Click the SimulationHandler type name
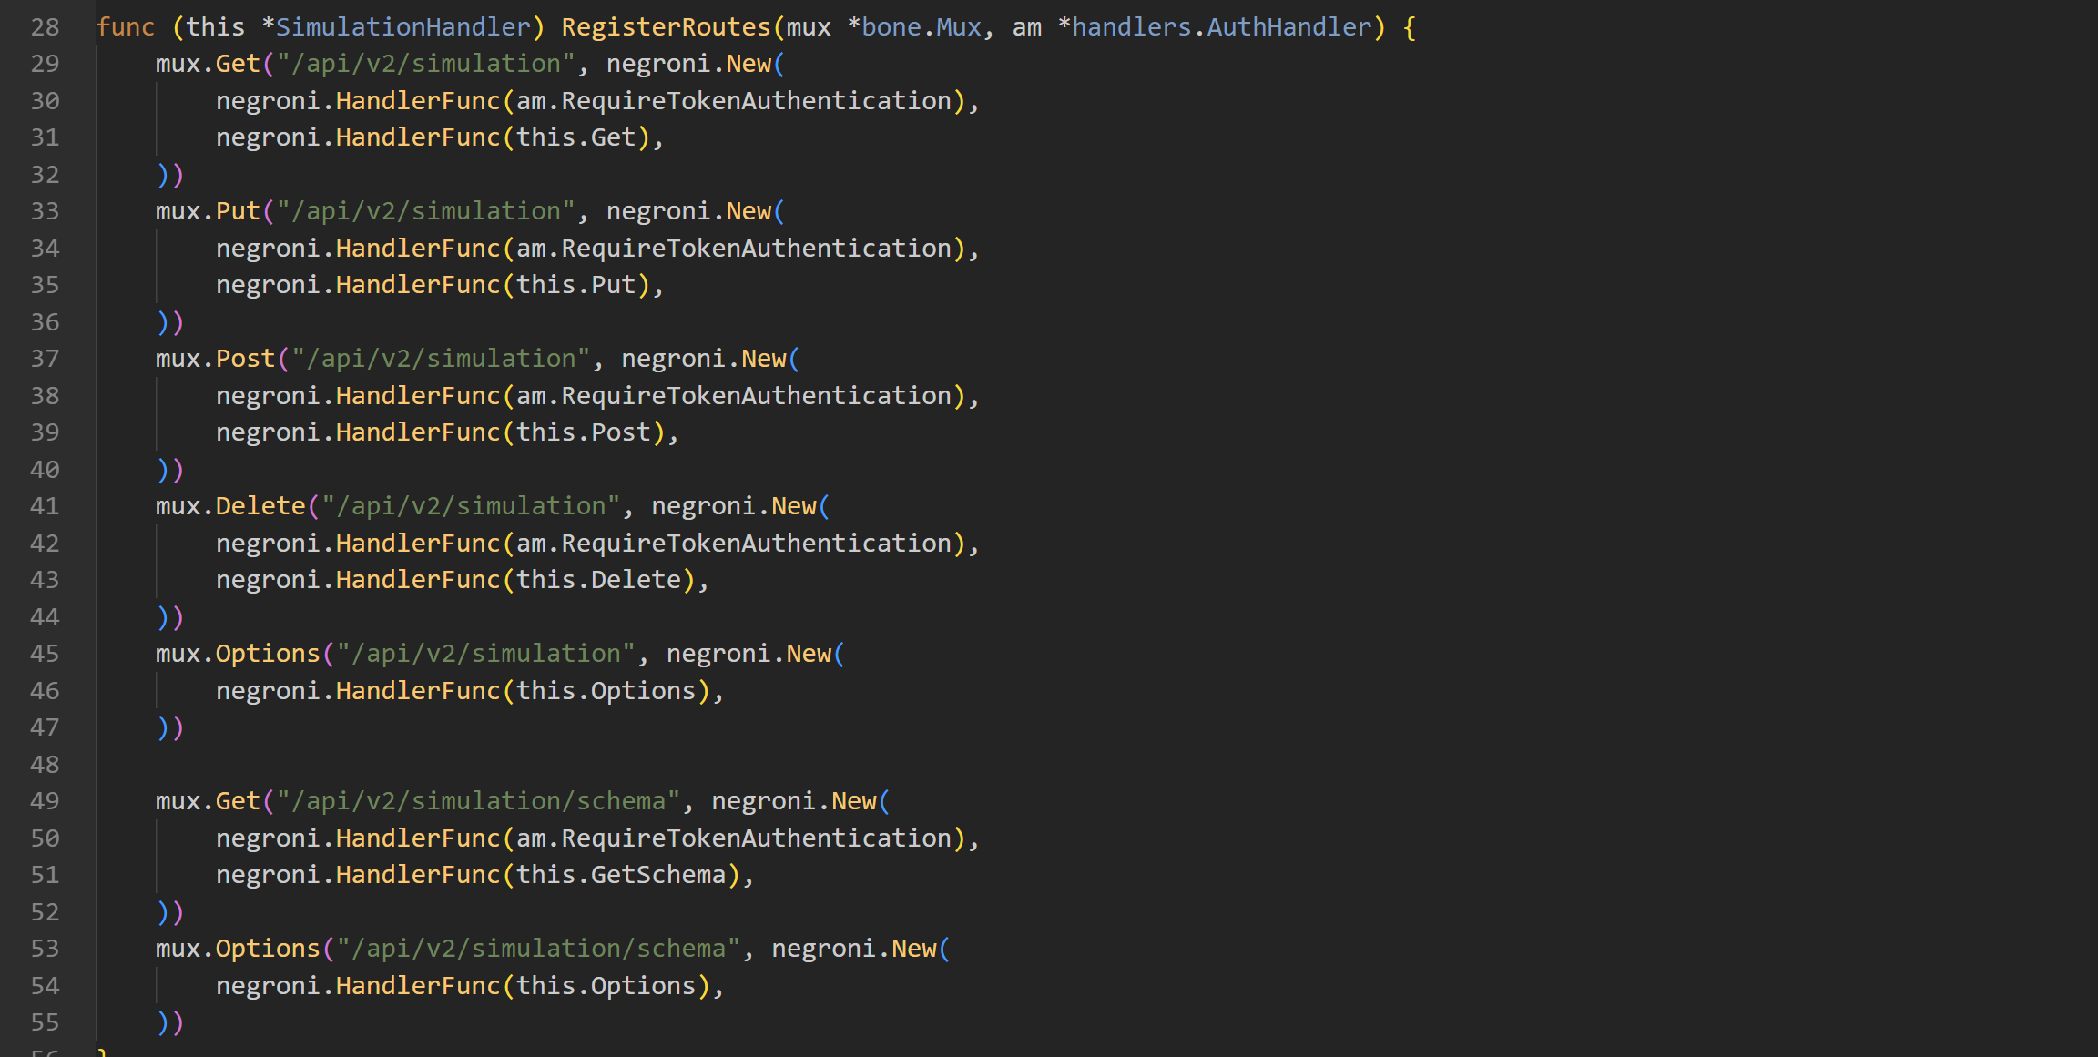This screenshot has height=1057, width=2098. tap(402, 27)
